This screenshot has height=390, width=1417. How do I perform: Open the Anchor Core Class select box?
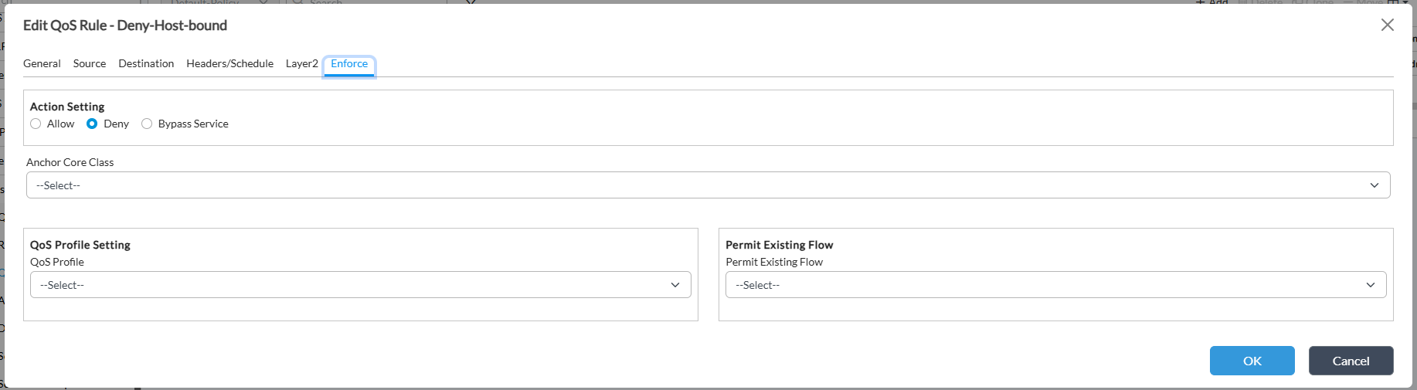708,185
